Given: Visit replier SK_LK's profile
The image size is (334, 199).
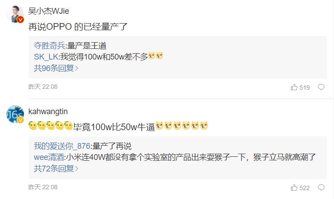Looking at the screenshot, I should pyautogui.click(x=46, y=57).
